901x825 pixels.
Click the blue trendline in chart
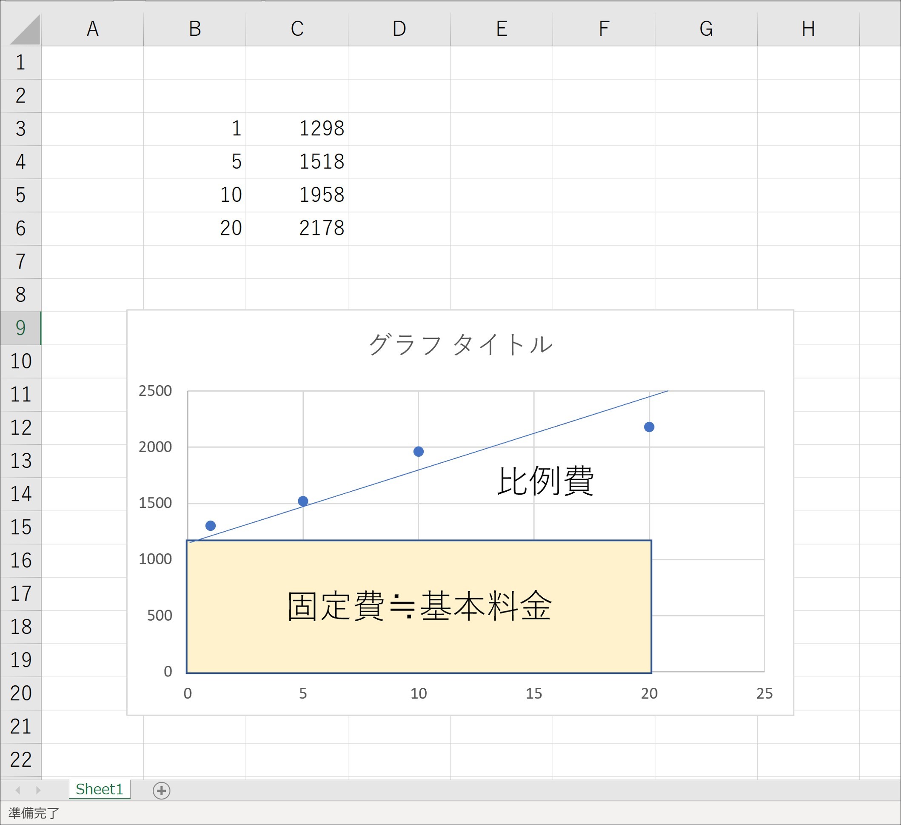[581, 418]
